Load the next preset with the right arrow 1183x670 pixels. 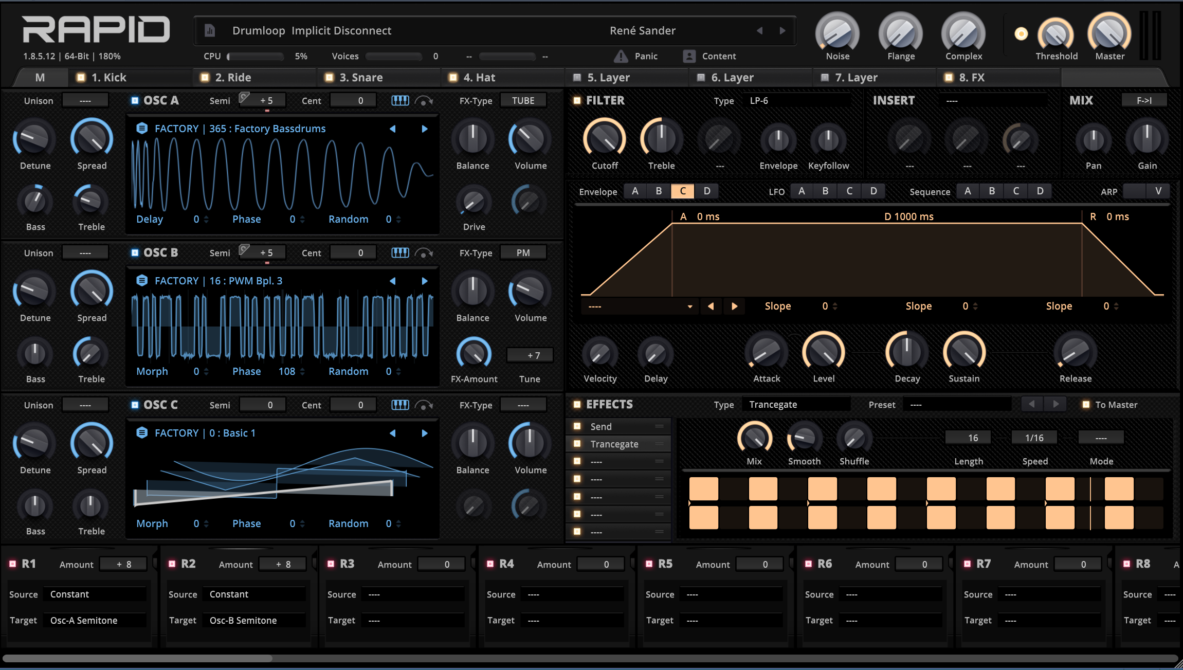782,31
